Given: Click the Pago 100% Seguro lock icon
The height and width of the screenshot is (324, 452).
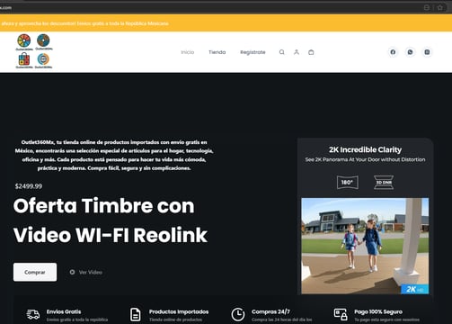Looking at the screenshot, I should click(x=341, y=314).
